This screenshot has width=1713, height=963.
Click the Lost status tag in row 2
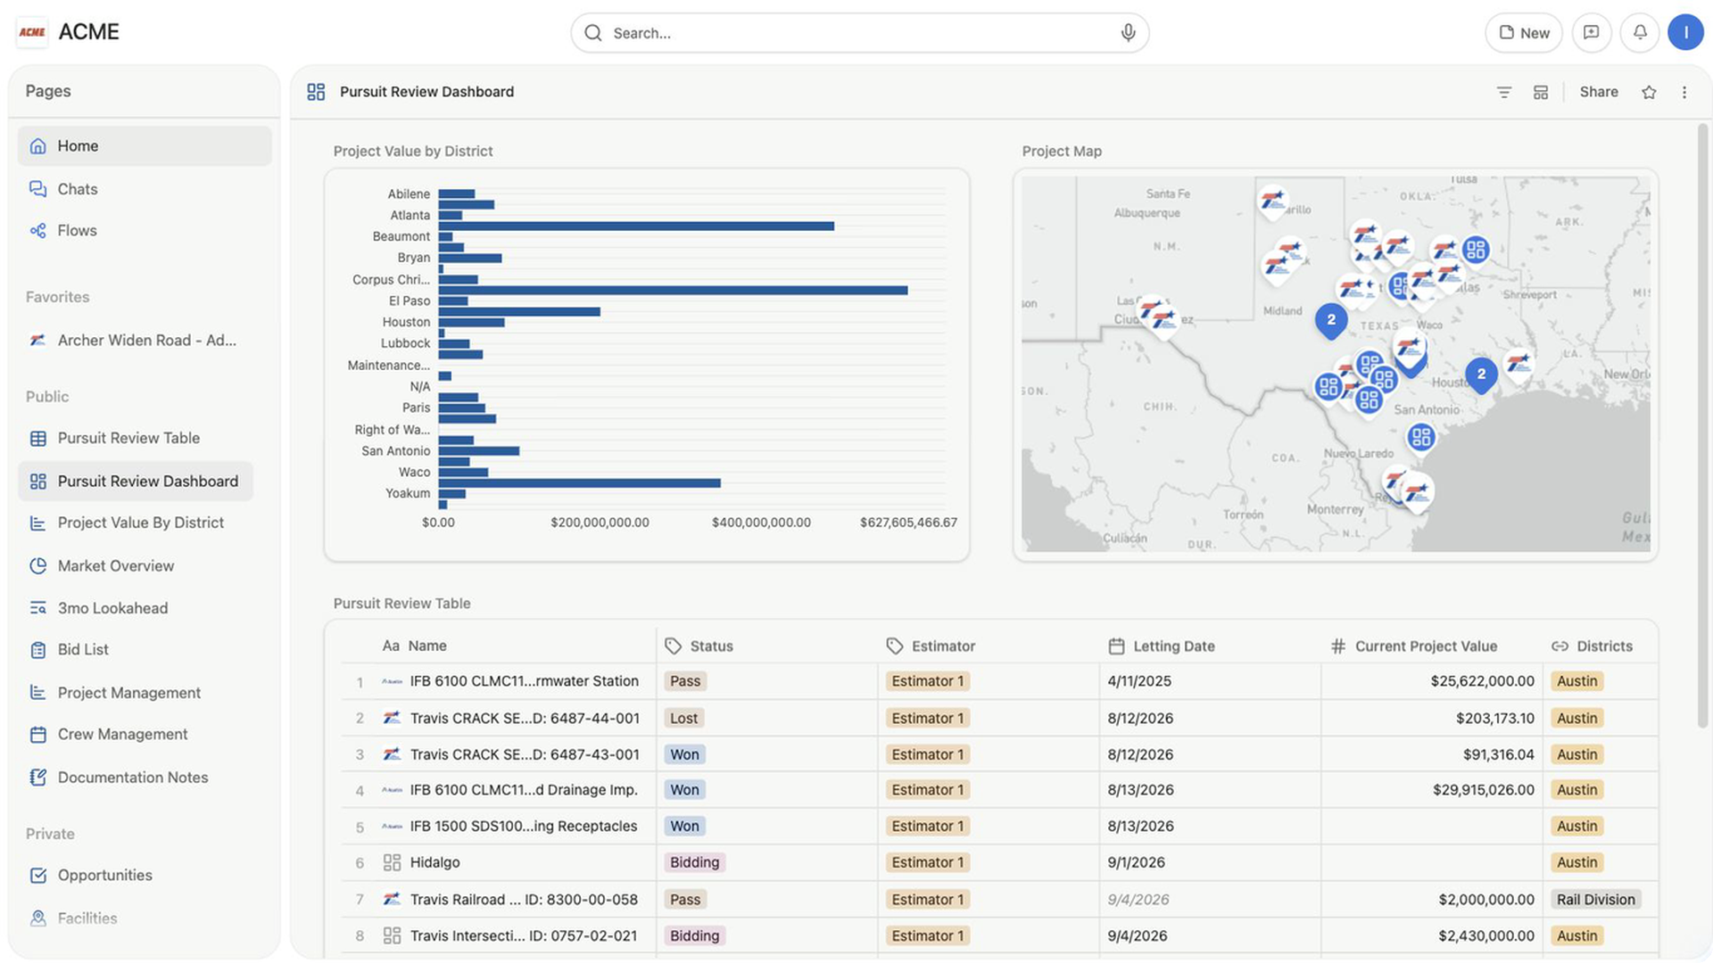(x=684, y=718)
